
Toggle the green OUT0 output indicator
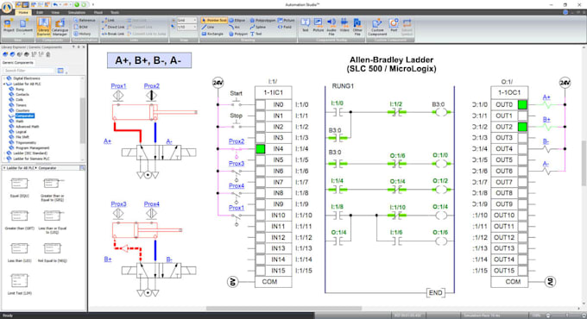(x=522, y=104)
